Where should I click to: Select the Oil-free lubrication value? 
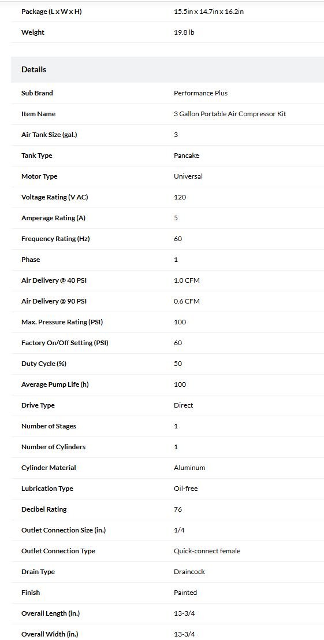pyautogui.click(x=185, y=489)
